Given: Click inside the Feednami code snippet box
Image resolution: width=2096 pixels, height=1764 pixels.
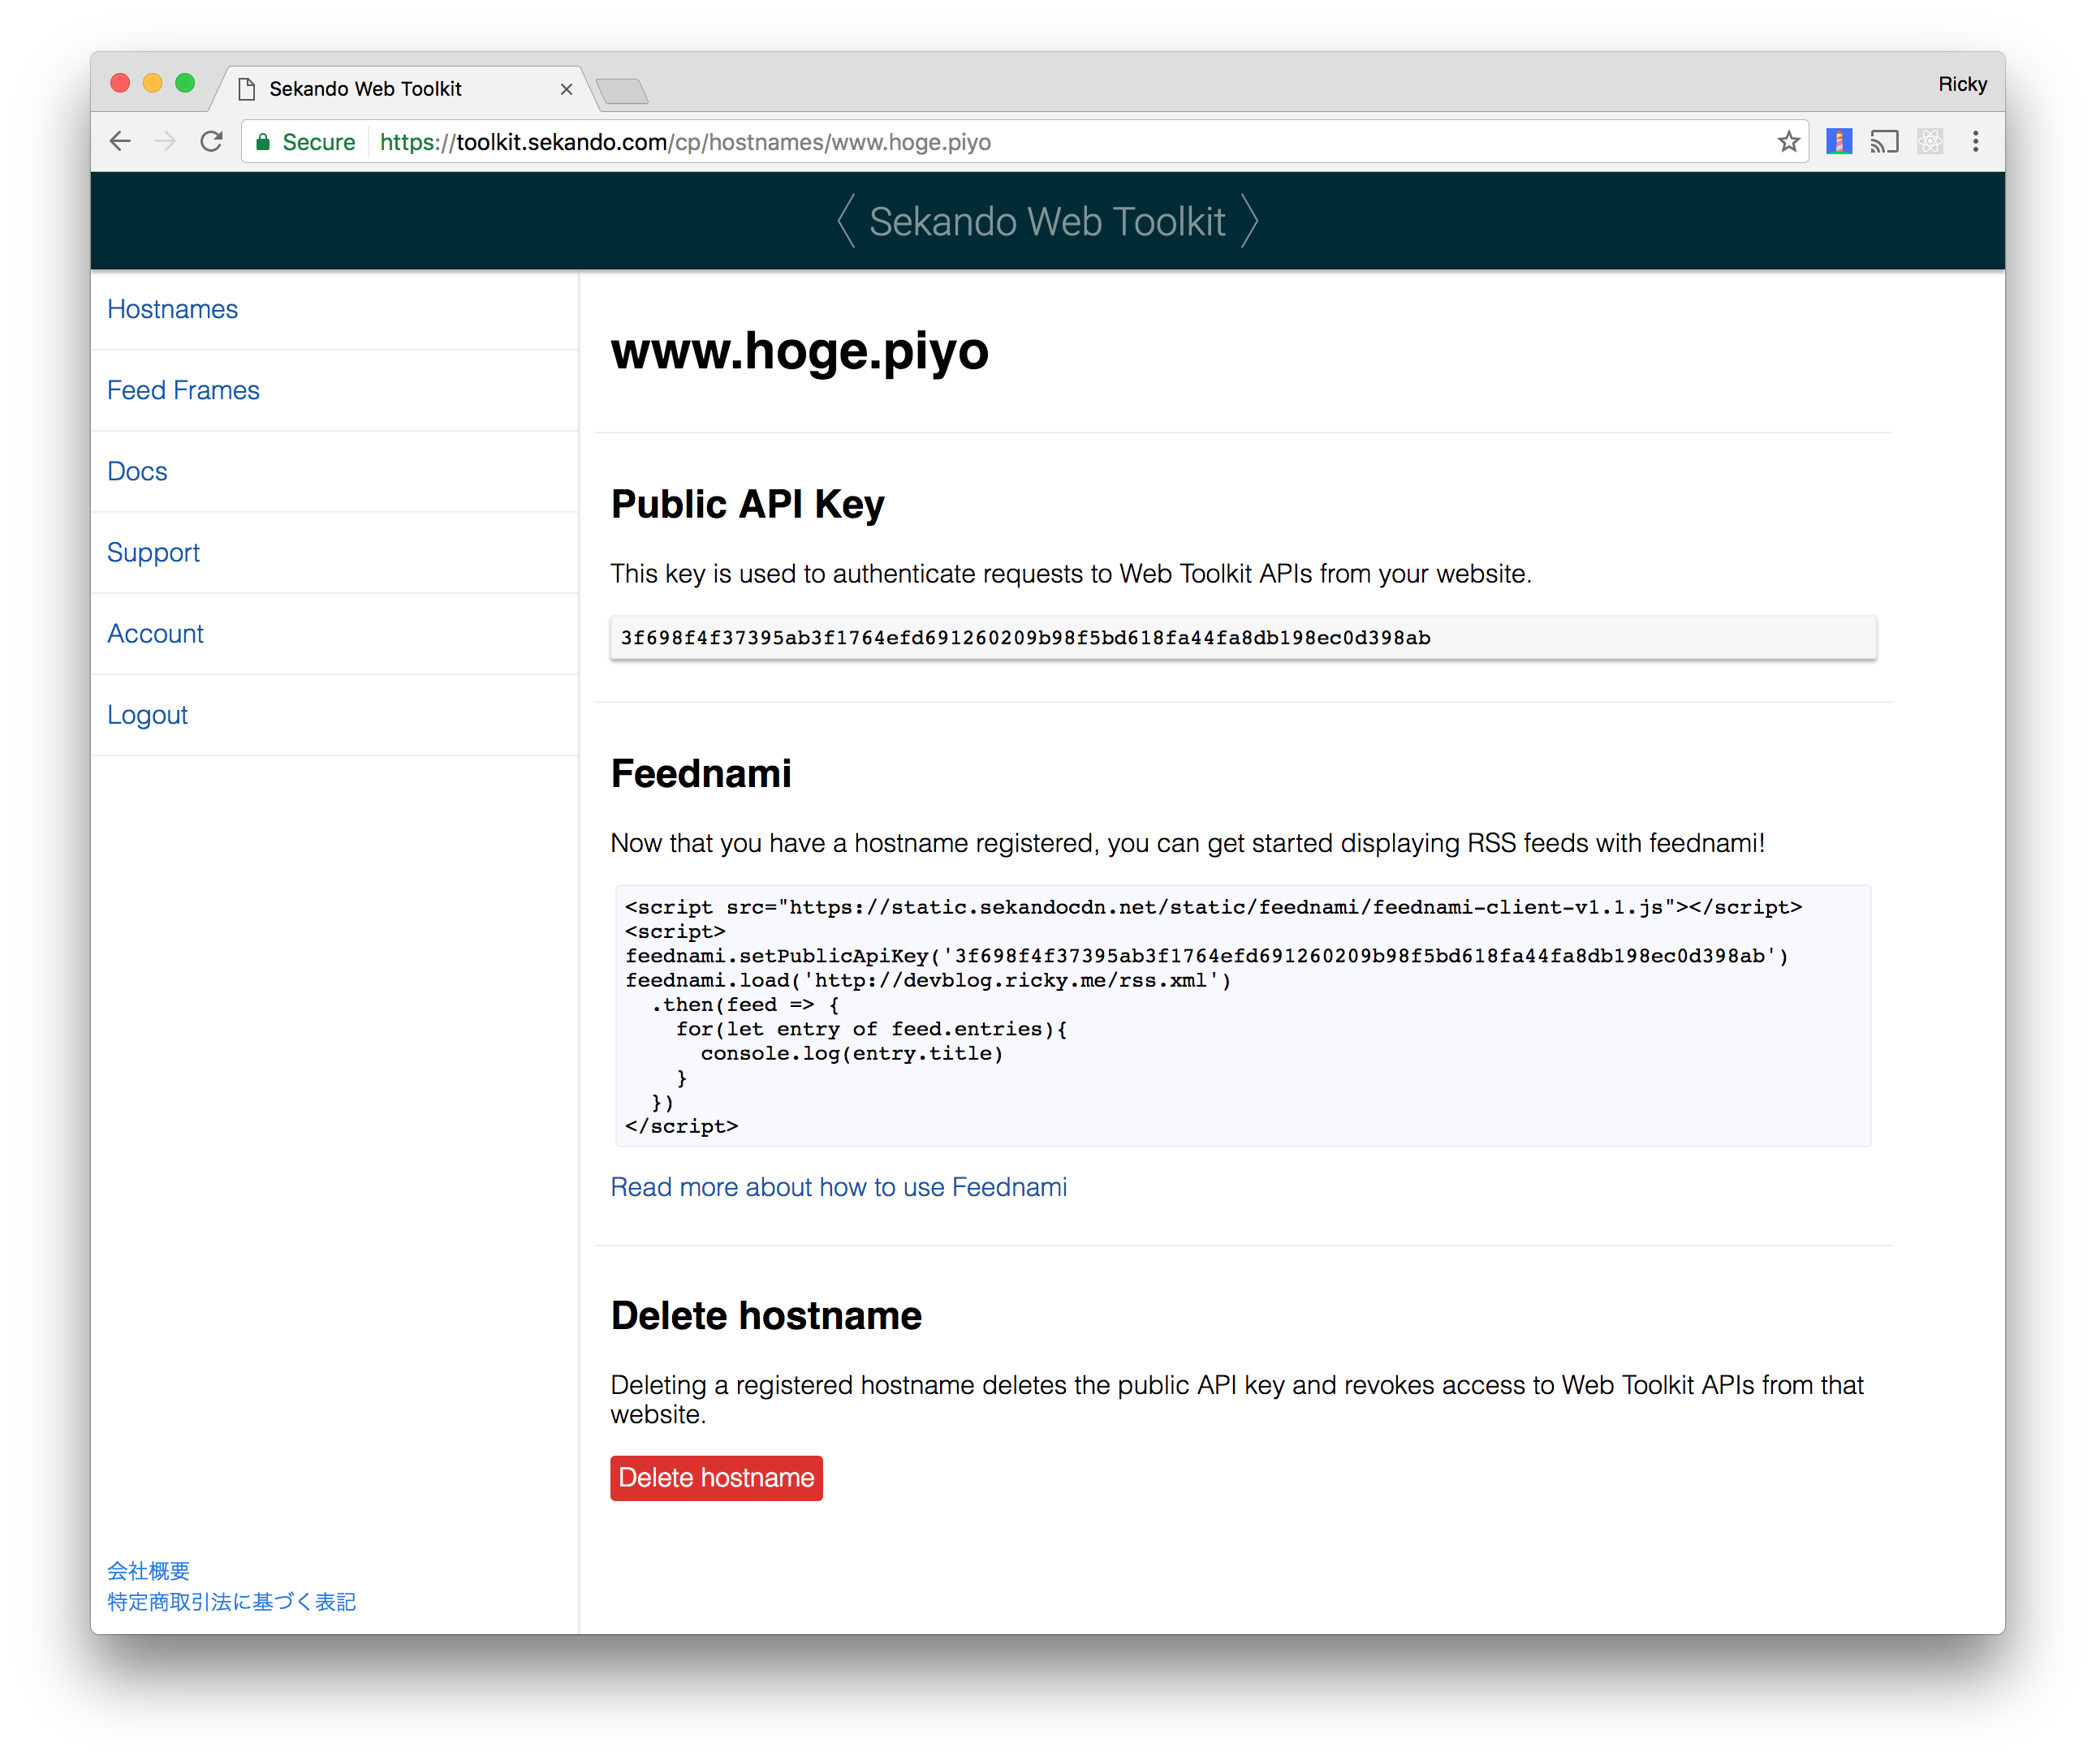Looking at the screenshot, I should (x=1243, y=1015).
